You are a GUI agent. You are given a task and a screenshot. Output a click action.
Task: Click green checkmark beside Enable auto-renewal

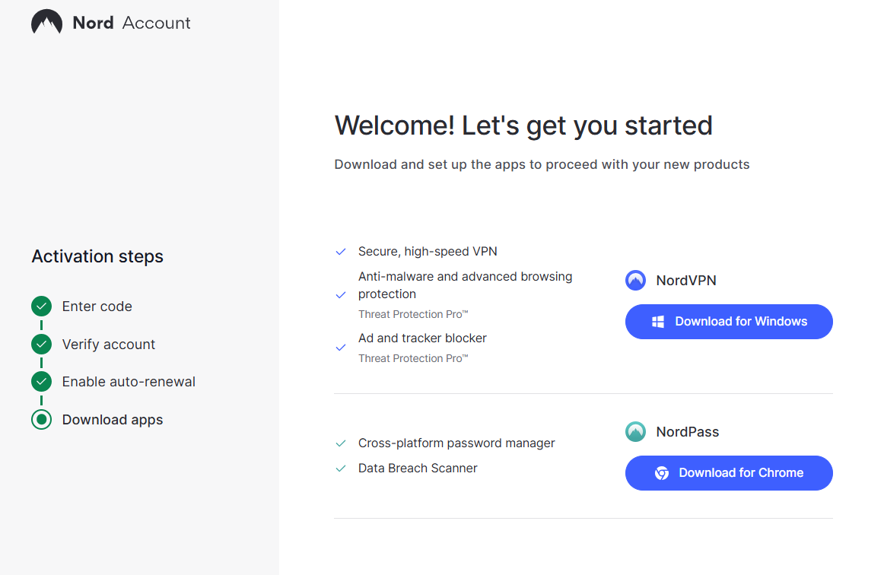41,382
